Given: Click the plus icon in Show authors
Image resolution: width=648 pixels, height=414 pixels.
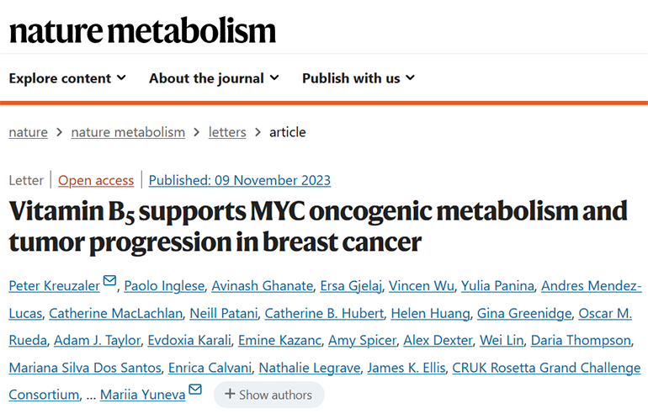Looking at the screenshot, I should pos(230,394).
